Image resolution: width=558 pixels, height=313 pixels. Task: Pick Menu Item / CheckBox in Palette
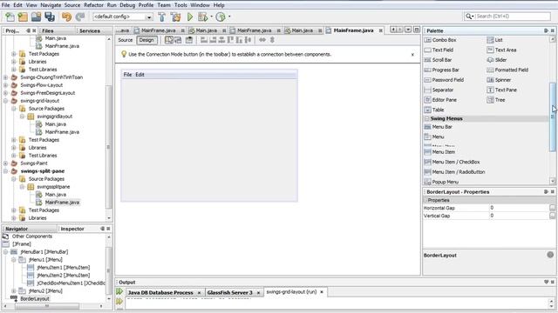click(452, 162)
